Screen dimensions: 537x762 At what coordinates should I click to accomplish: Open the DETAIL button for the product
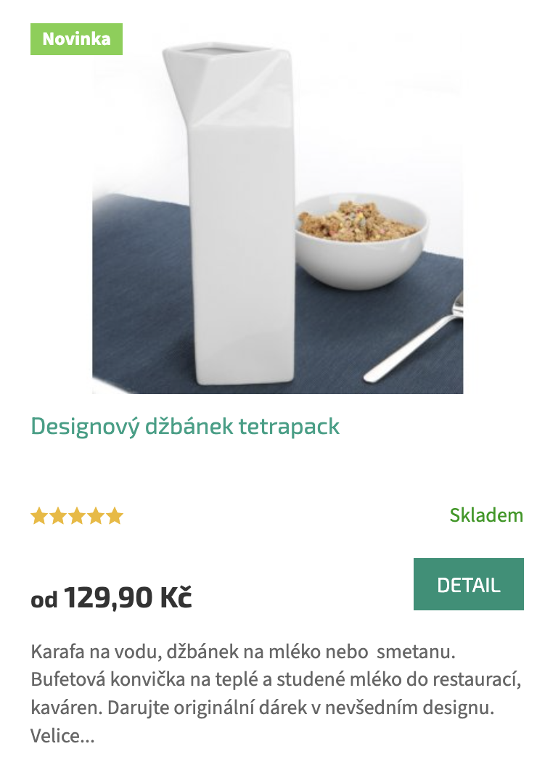pyautogui.click(x=469, y=584)
